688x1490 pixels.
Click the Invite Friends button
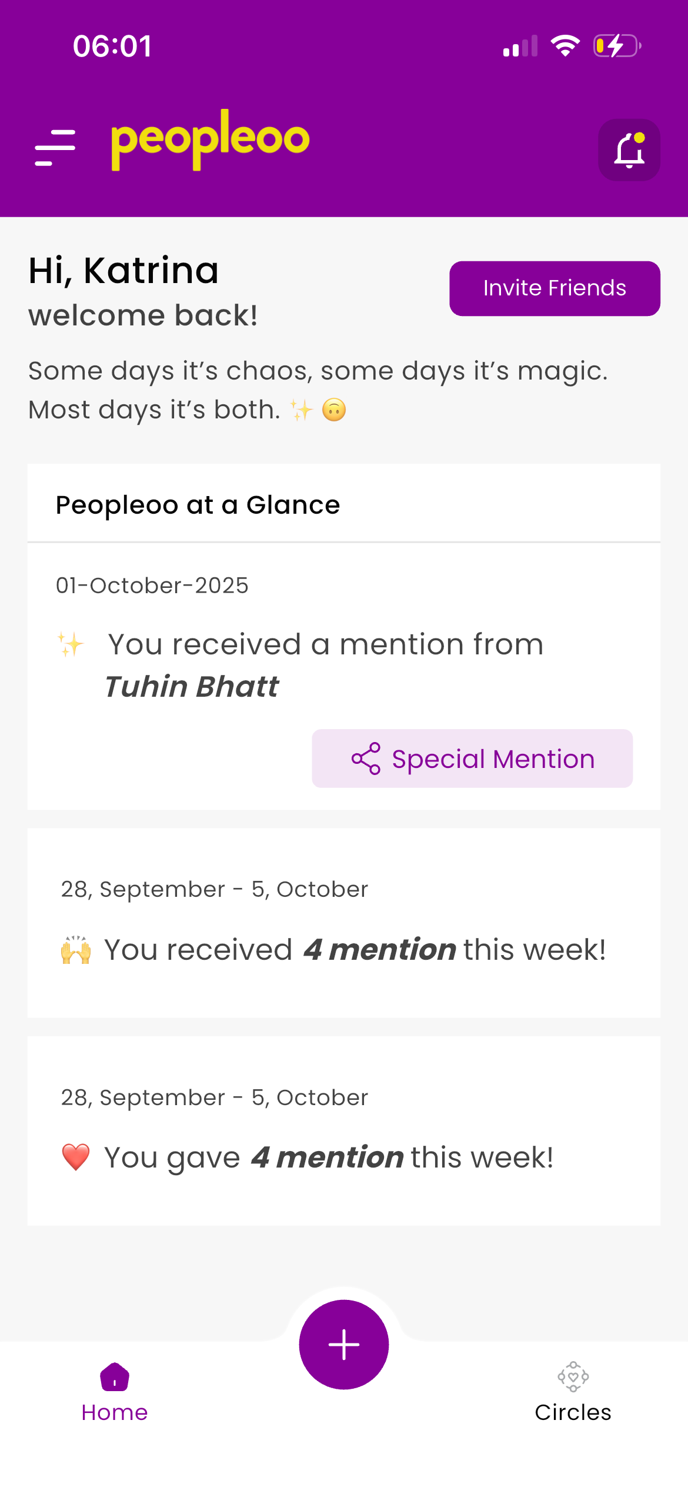click(x=555, y=288)
